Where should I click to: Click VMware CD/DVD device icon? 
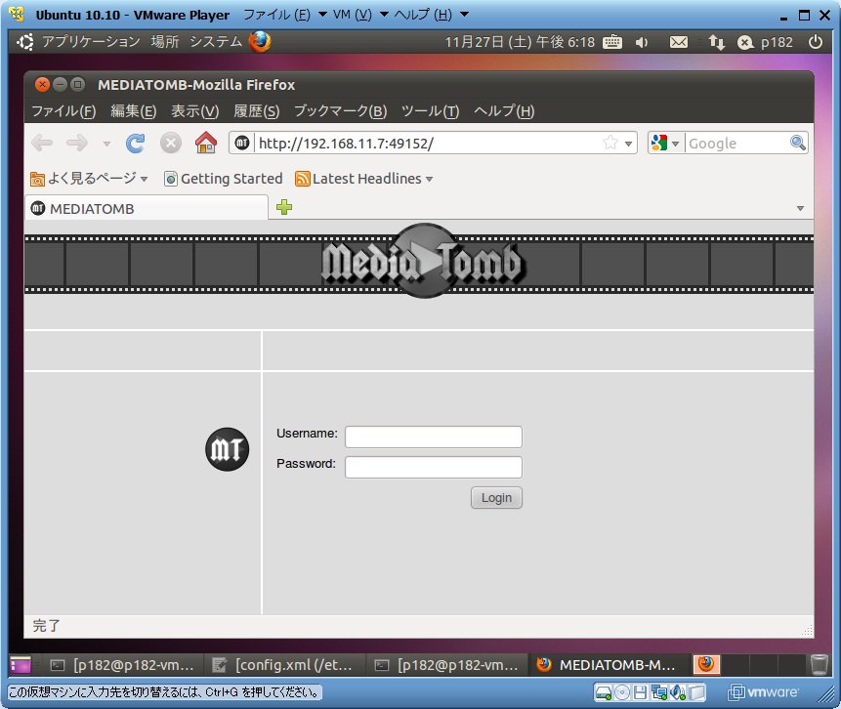622,692
